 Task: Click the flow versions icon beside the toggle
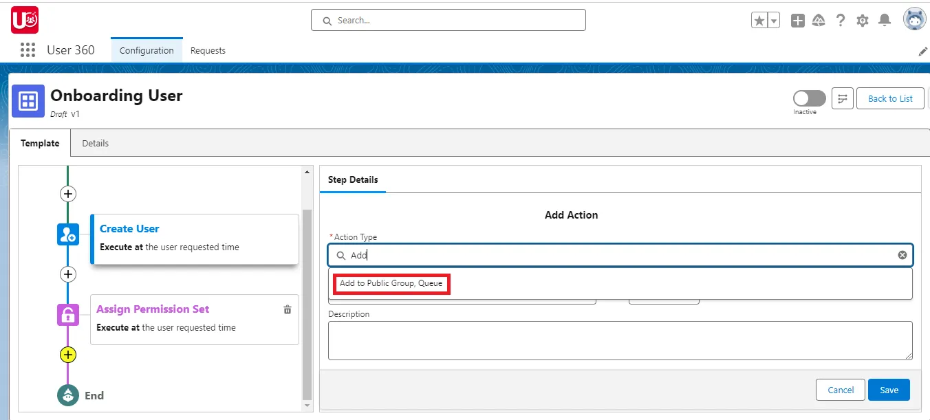[x=843, y=98]
